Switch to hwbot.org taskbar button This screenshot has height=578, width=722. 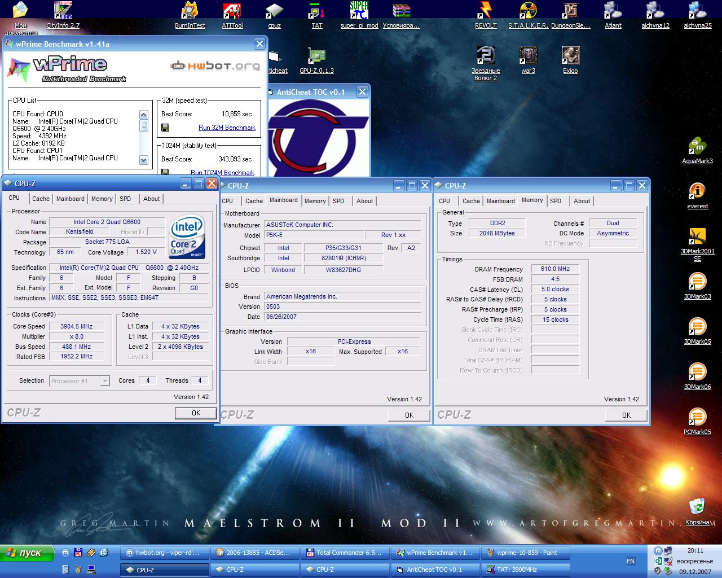165,553
